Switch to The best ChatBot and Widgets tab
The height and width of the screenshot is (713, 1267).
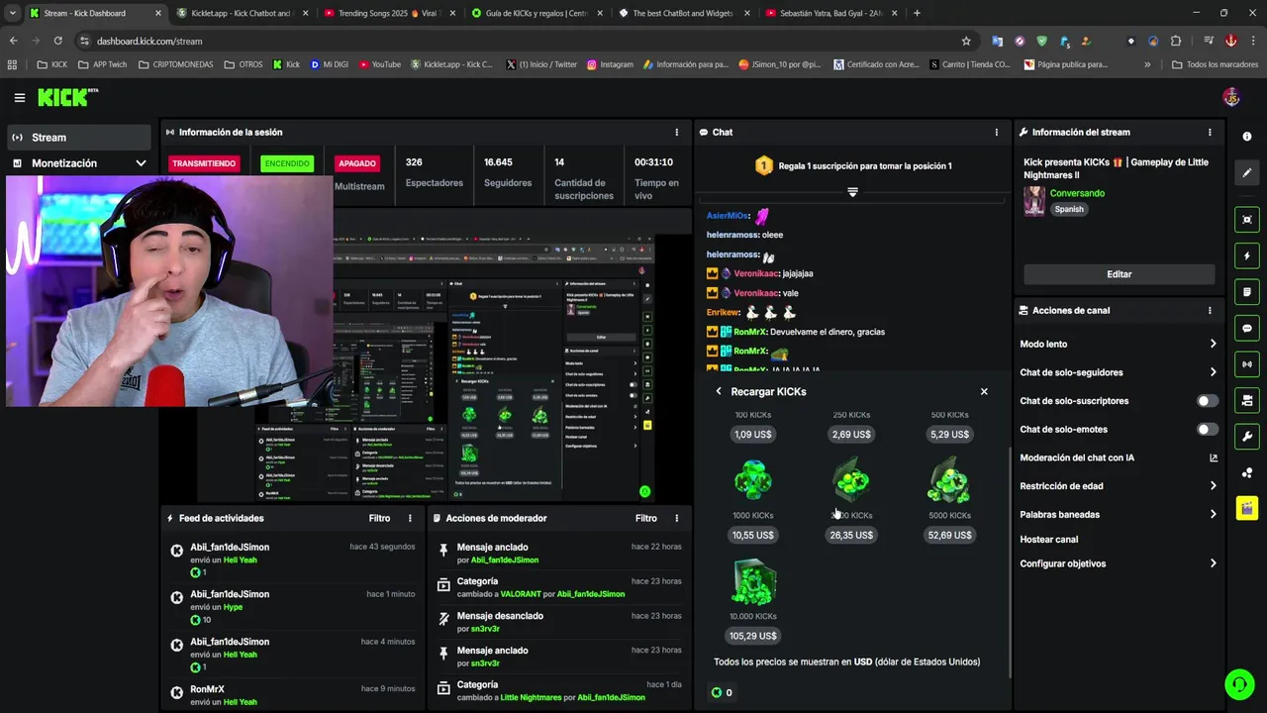(684, 13)
